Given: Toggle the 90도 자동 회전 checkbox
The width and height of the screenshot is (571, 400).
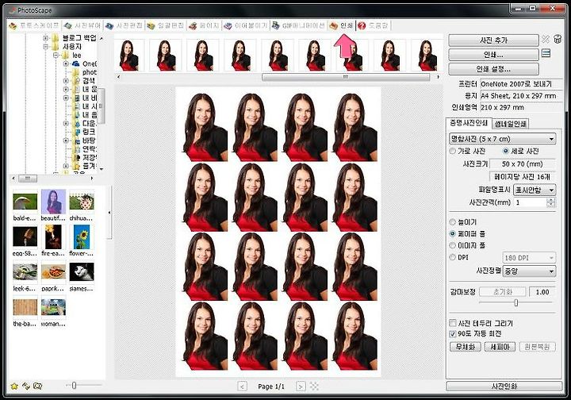Looking at the screenshot, I should click(x=453, y=333).
